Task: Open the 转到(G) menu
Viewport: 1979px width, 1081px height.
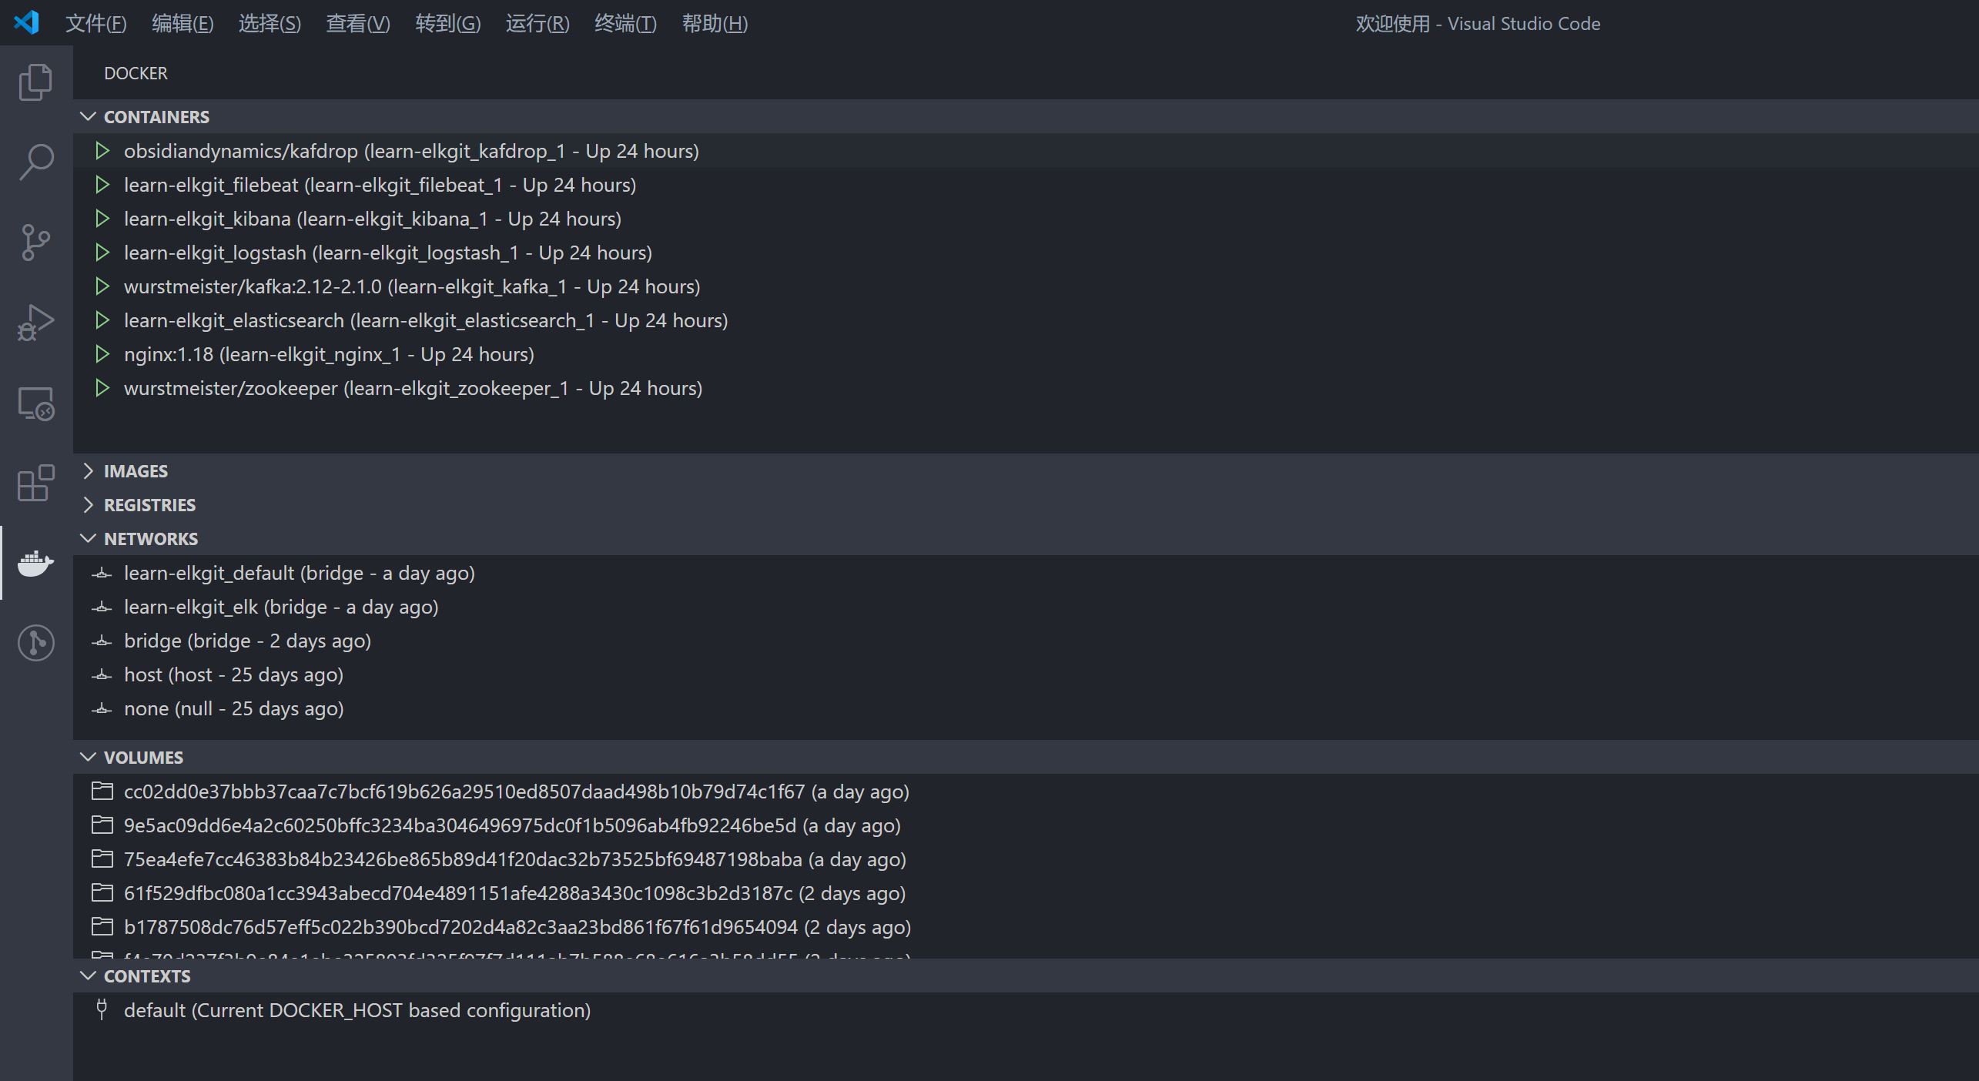Action: tap(447, 24)
